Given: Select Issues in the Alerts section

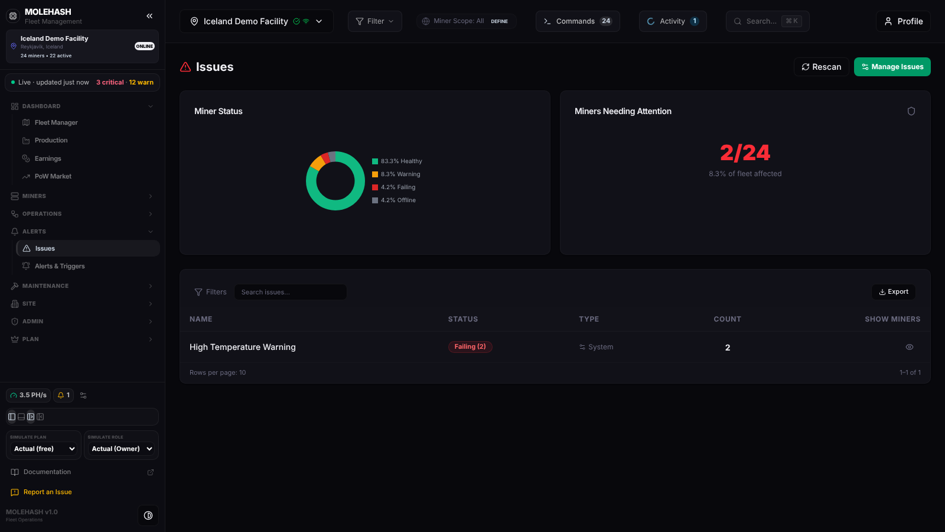Looking at the screenshot, I should [88, 248].
